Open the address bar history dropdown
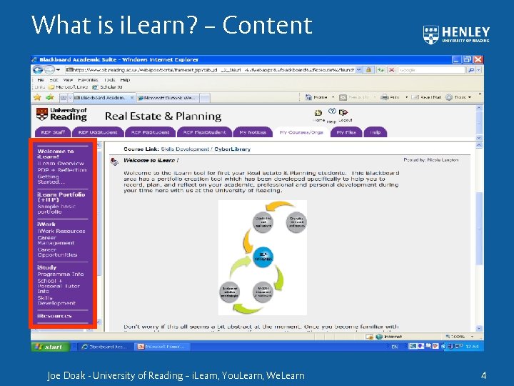 [359, 70]
